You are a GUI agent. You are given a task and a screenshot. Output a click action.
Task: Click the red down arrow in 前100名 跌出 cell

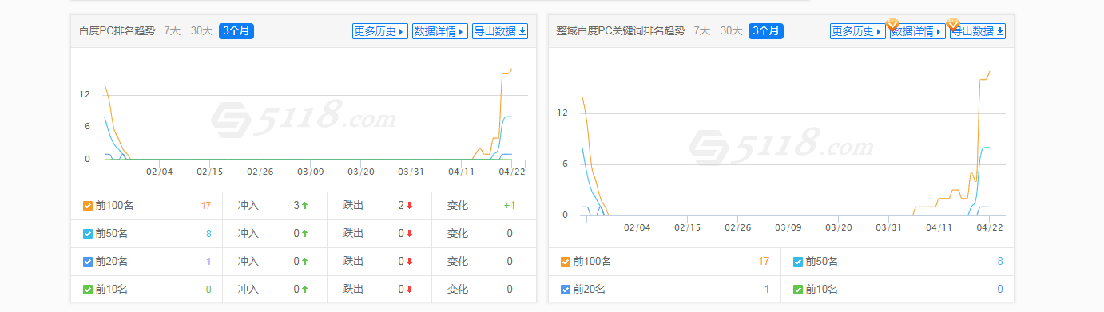pyautogui.click(x=409, y=206)
